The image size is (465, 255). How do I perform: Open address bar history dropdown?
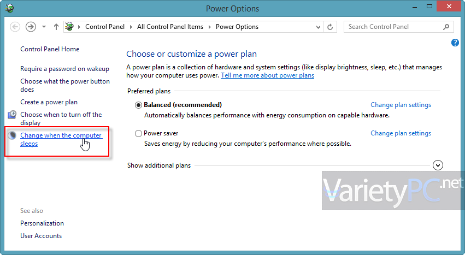click(x=318, y=27)
